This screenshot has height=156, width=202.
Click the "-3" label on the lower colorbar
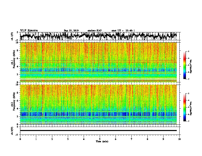pos(188,94)
